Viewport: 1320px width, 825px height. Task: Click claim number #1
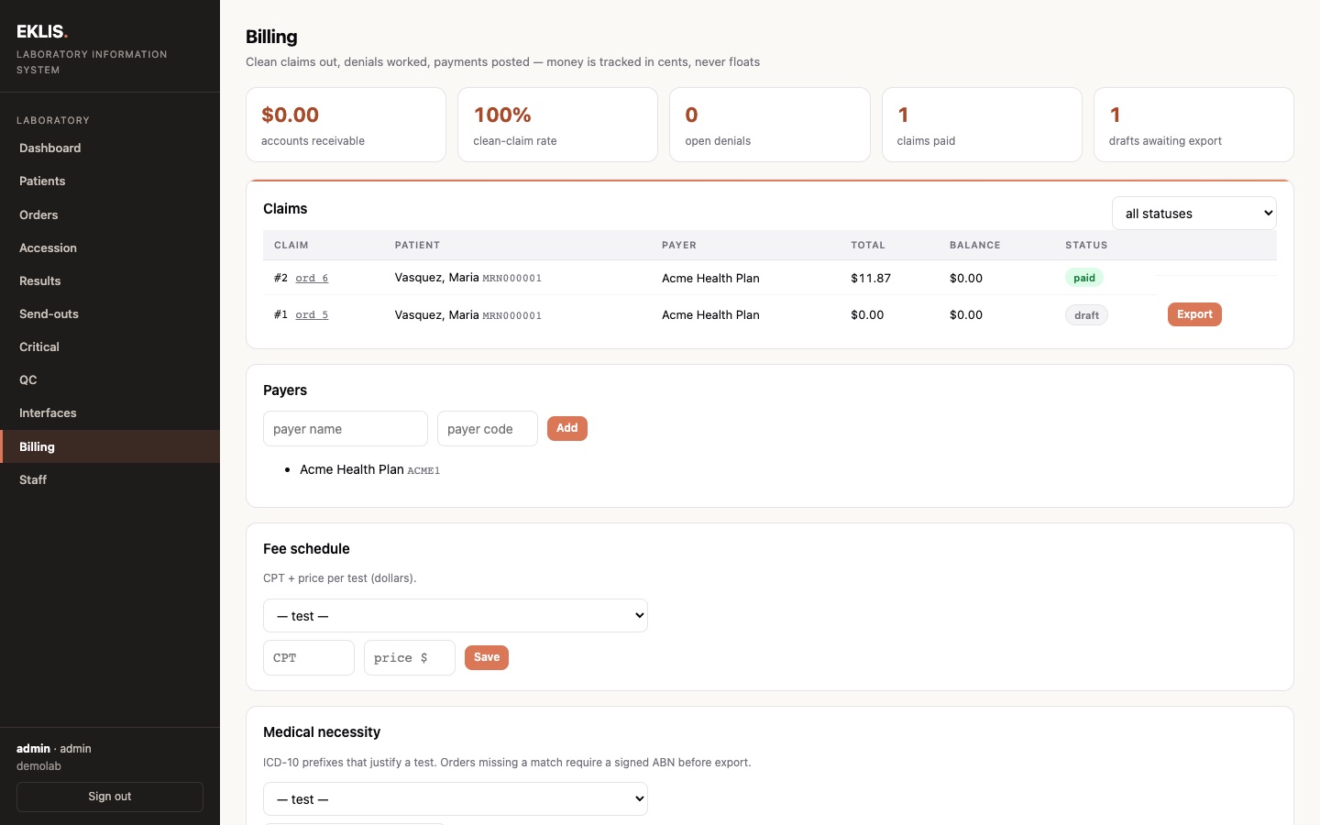(x=280, y=314)
